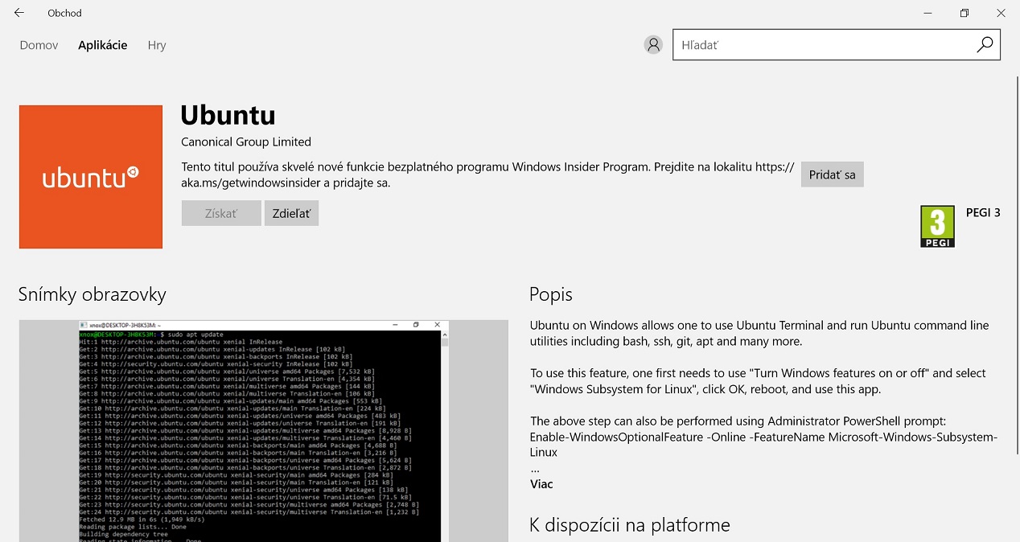Screen dimensions: 1020x542
Task: Open the user account profile icon
Action: (653, 45)
